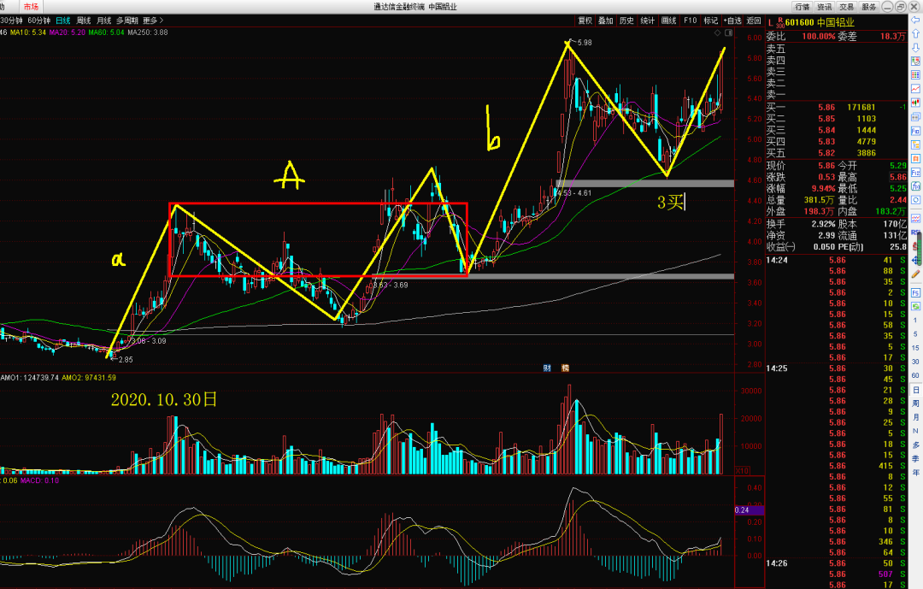Add stock via +自选 button

(x=732, y=21)
